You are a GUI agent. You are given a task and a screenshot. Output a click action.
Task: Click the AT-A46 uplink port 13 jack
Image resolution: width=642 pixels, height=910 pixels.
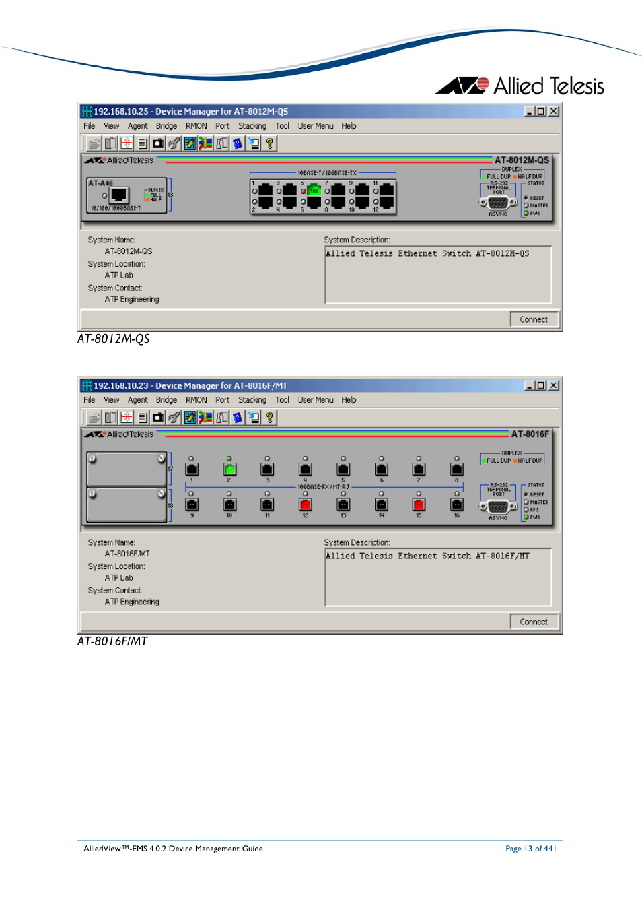click(119, 195)
